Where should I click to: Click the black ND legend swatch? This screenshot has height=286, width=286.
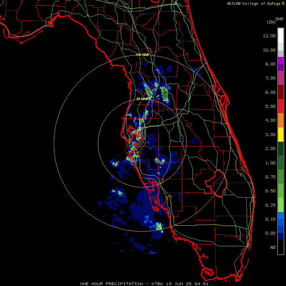tap(281, 247)
